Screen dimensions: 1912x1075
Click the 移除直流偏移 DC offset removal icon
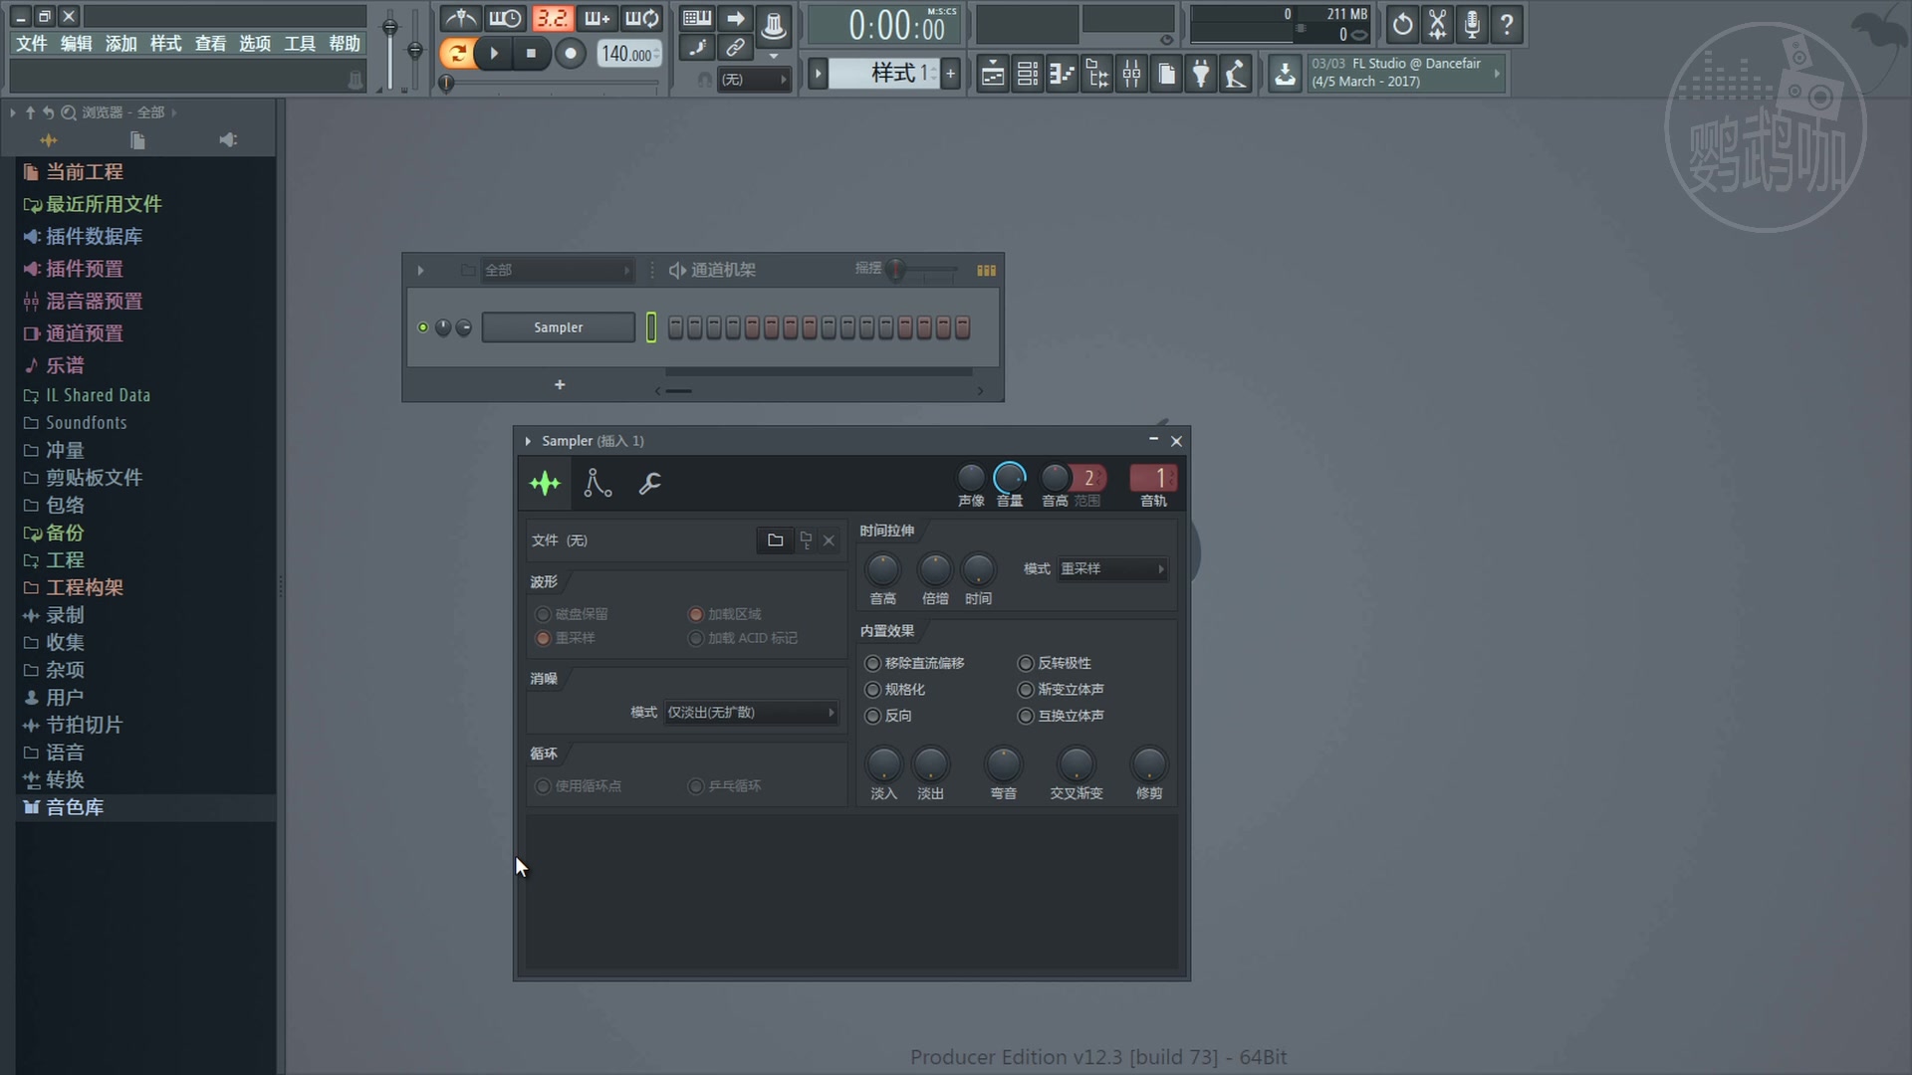(870, 663)
